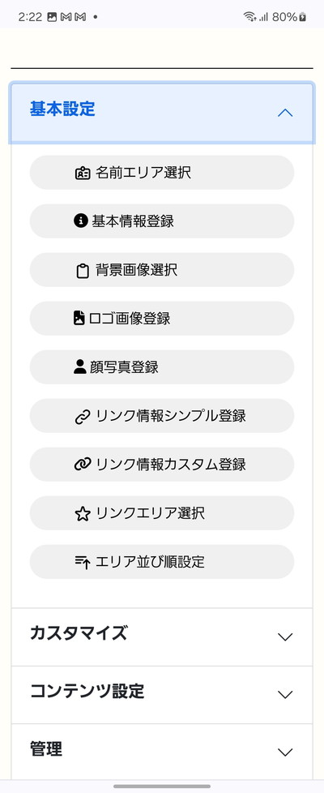This screenshot has width=324, height=793.
Task: Collapse 基本設定 with the up chevron
Action: tap(285, 113)
